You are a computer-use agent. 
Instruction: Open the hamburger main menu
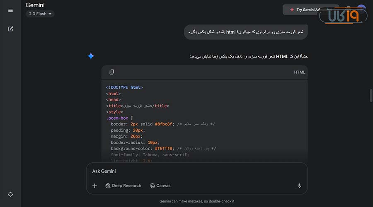click(x=10, y=10)
